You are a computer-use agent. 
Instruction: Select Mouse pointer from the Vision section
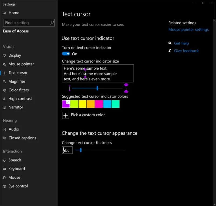21,64
